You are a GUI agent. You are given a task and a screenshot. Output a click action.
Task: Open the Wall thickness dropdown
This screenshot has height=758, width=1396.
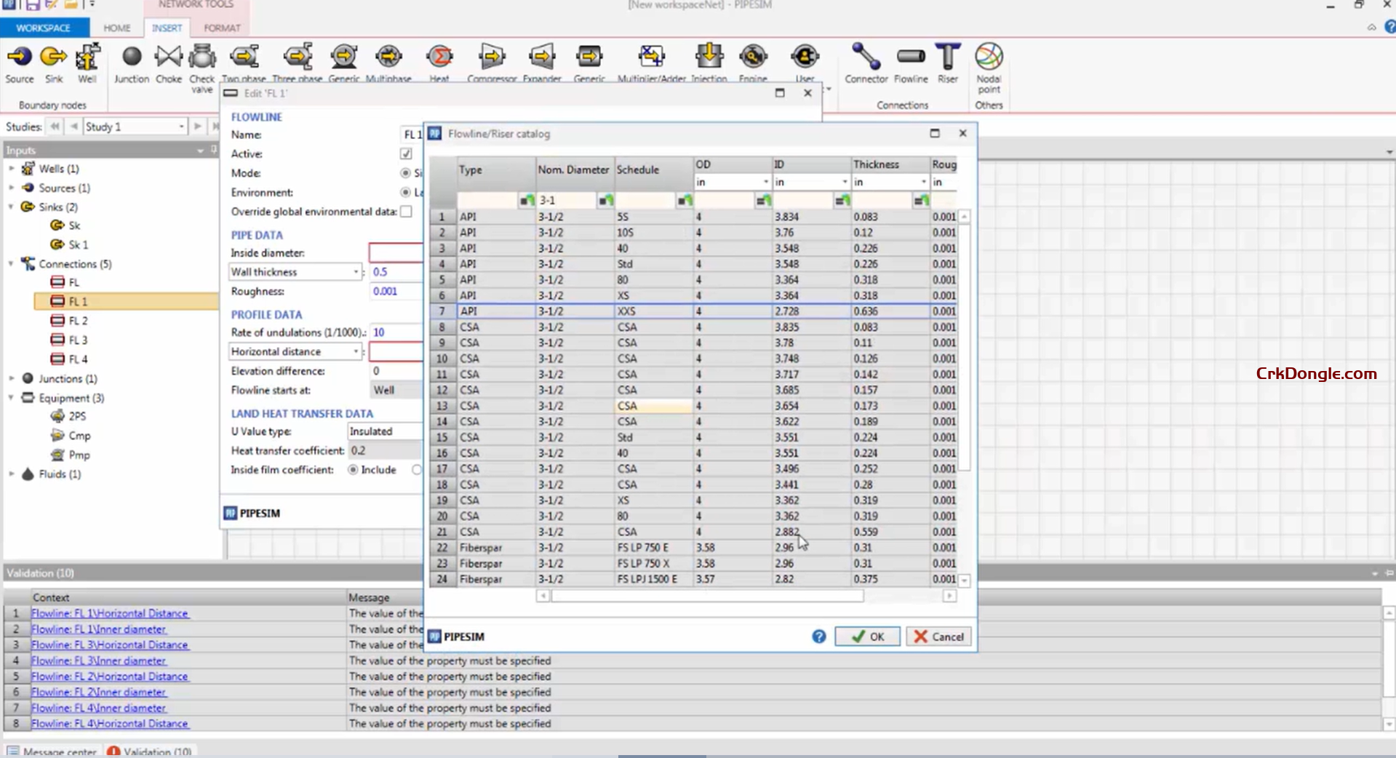(356, 272)
